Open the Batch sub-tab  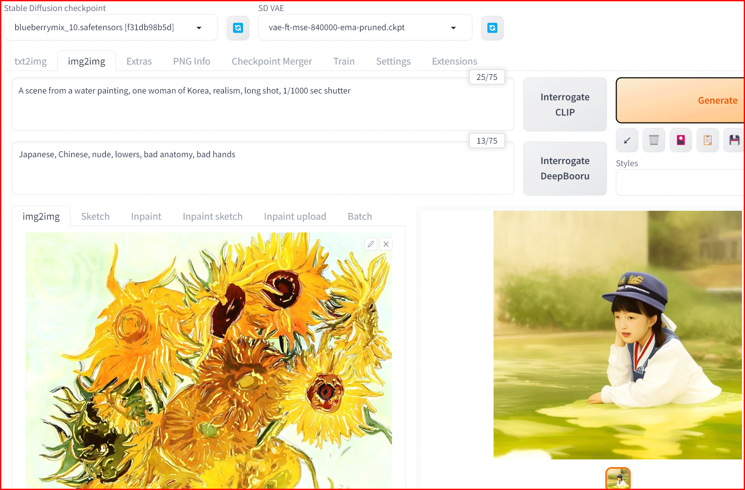(360, 216)
